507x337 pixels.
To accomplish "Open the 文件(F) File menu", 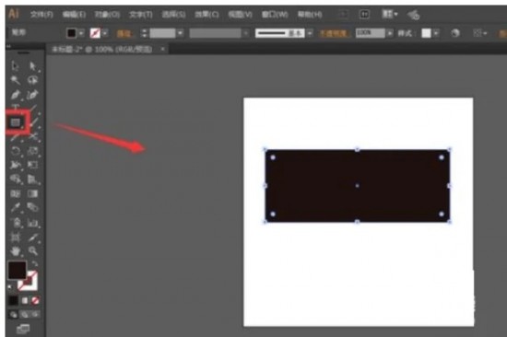I will point(41,15).
